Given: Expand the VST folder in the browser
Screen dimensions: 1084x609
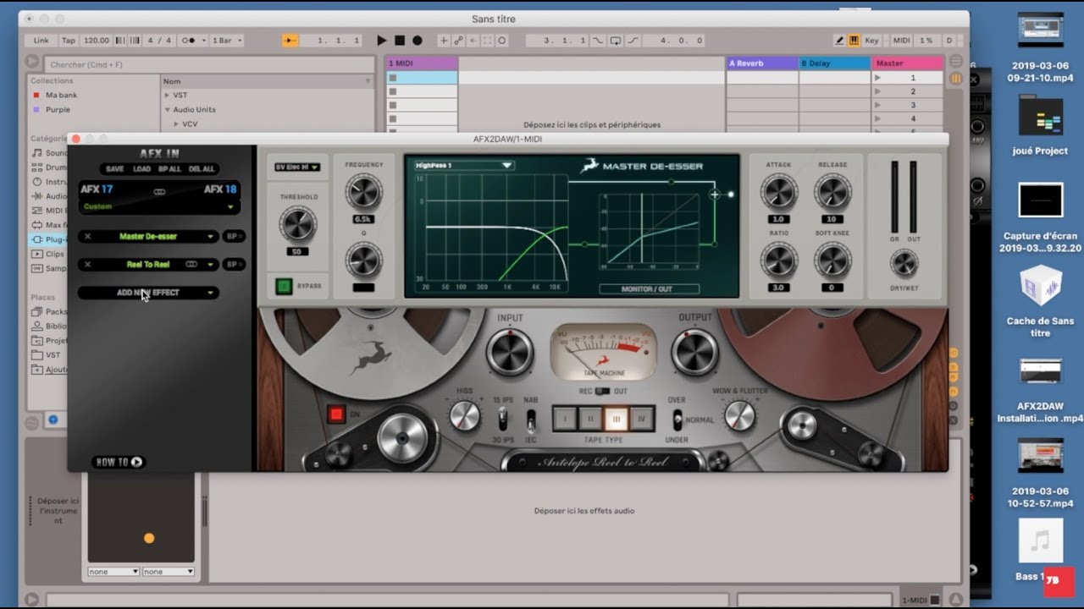Looking at the screenshot, I should (x=168, y=96).
